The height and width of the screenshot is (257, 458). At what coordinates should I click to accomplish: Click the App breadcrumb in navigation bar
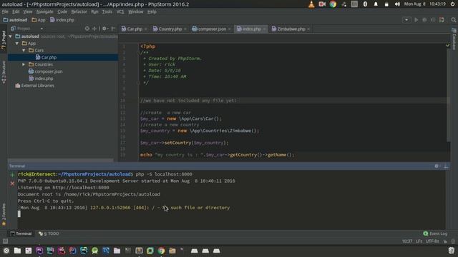tap(39, 20)
